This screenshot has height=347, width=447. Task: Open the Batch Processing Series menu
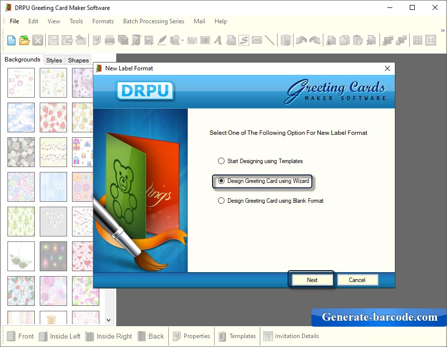point(153,21)
